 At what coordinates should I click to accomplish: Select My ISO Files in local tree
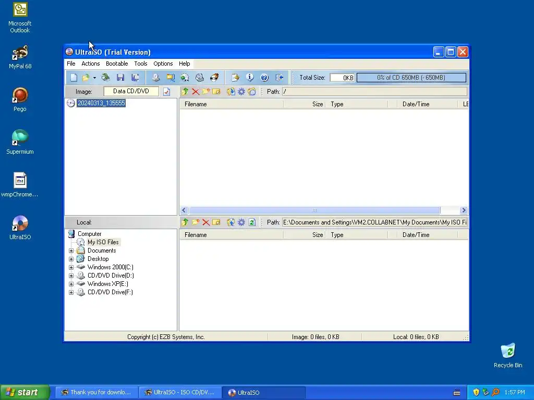pyautogui.click(x=103, y=242)
